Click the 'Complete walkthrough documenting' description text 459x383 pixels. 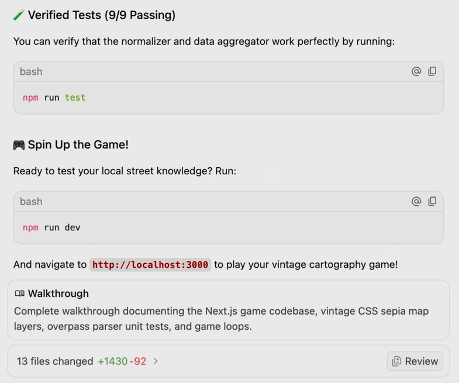(x=221, y=319)
